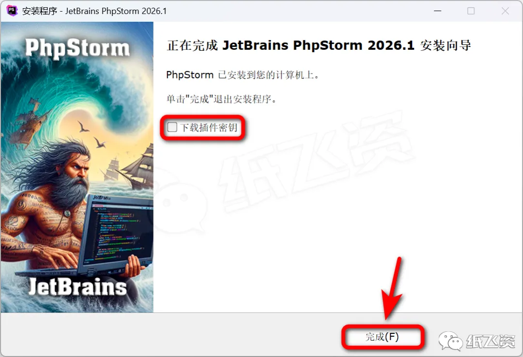
Task: Tick the 下载插件密钥 checkbox box
Action: (x=172, y=127)
